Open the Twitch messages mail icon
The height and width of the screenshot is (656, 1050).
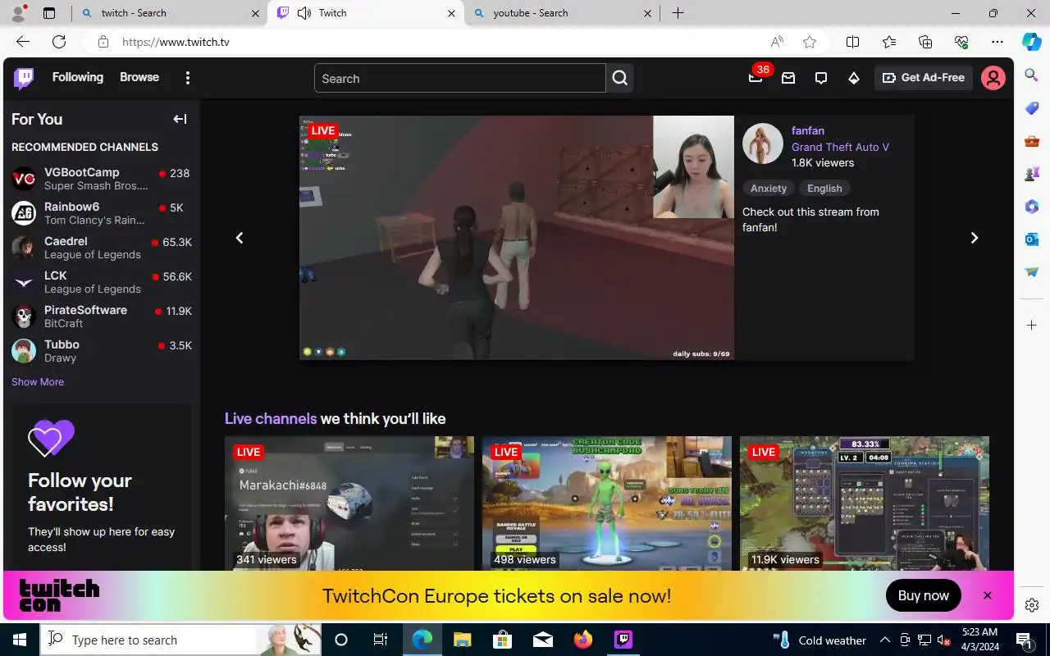[x=788, y=78]
